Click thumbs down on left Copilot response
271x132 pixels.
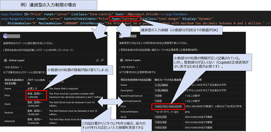click(102, 60)
